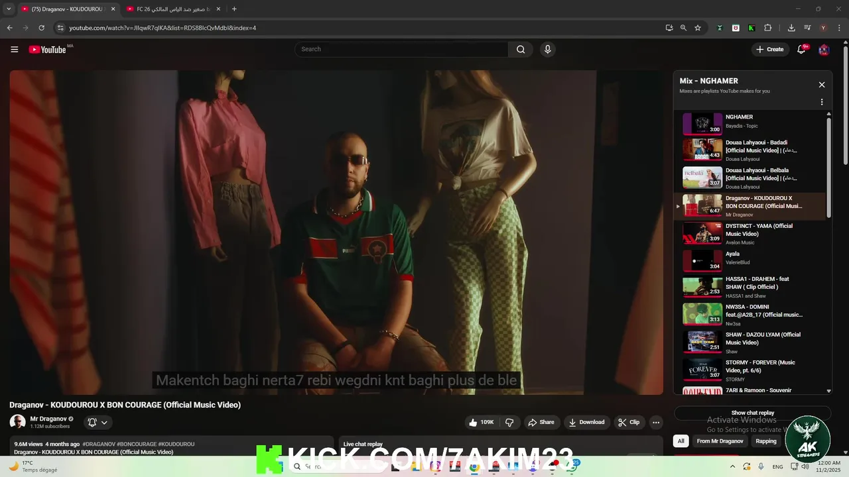This screenshot has width=849, height=477.
Task: Open the YouTube hamburger guide menu
Action: click(15, 49)
